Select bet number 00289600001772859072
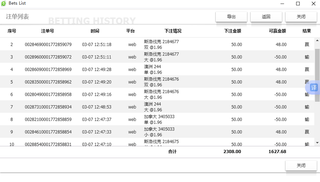The image size is (320, 182). tap(48, 57)
